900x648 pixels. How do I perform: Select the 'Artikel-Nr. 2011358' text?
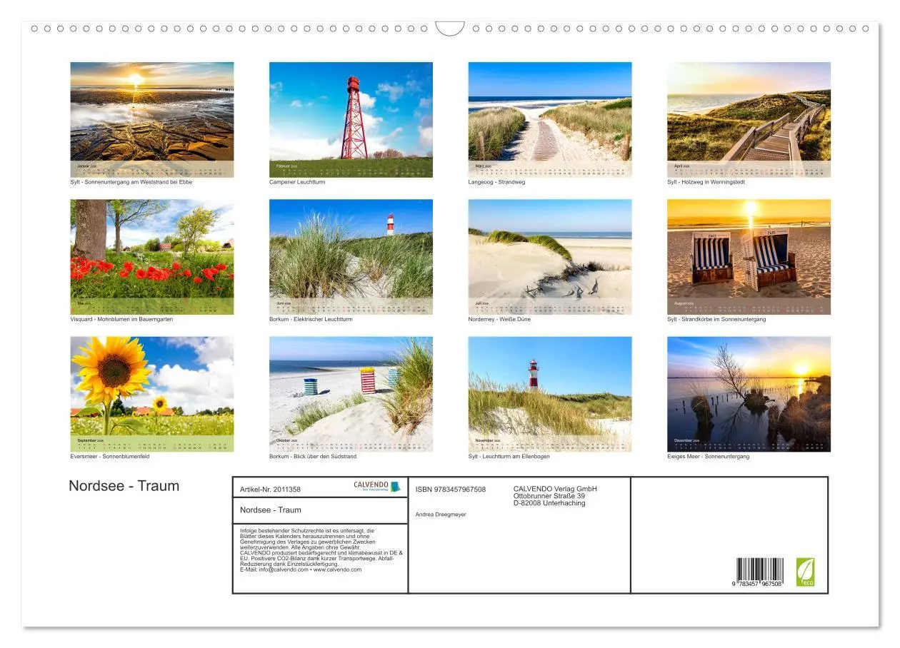(x=271, y=490)
